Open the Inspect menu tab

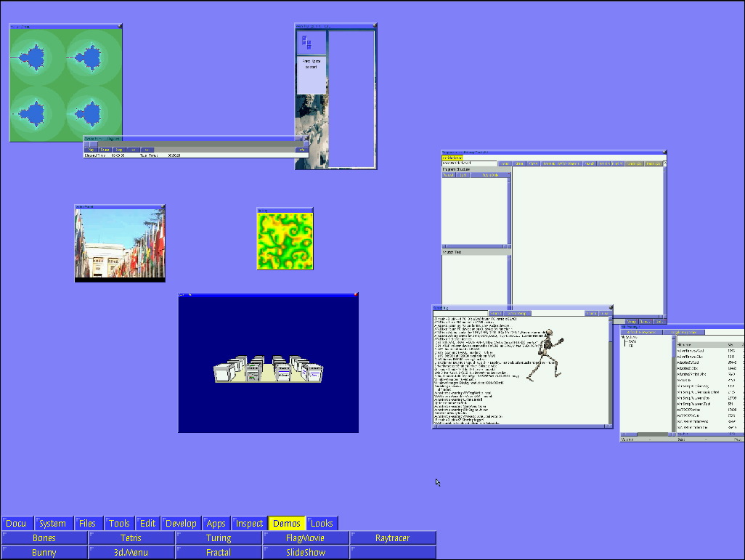[x=250, y=524]
